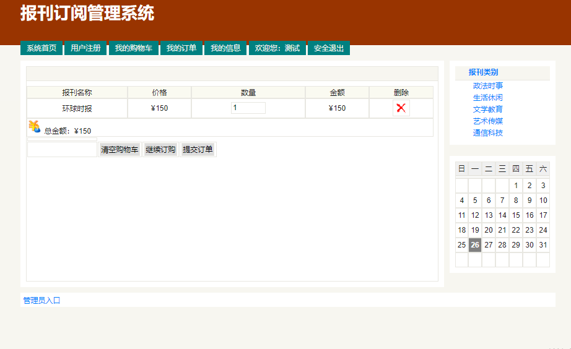The width and height of the screenshot is (571, 349).
Task: Open 艺术传媒 category
Action: pyautogui.click(x=487, y=121)
